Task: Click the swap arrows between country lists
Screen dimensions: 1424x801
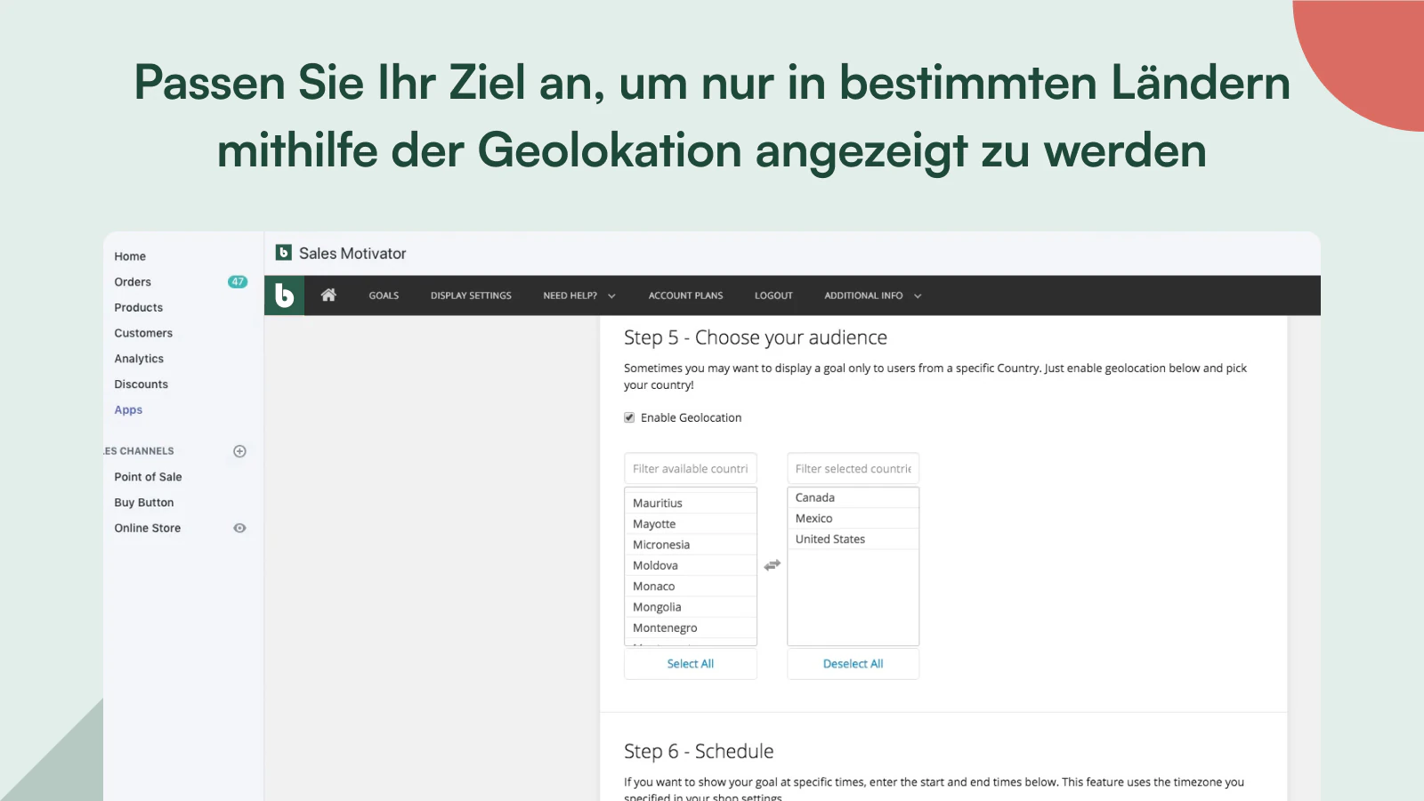Action: click(x=773, y=565)
